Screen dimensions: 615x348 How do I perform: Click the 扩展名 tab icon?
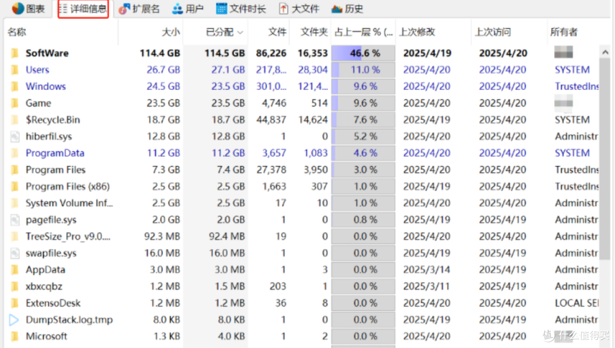click(x=124, y=9)
